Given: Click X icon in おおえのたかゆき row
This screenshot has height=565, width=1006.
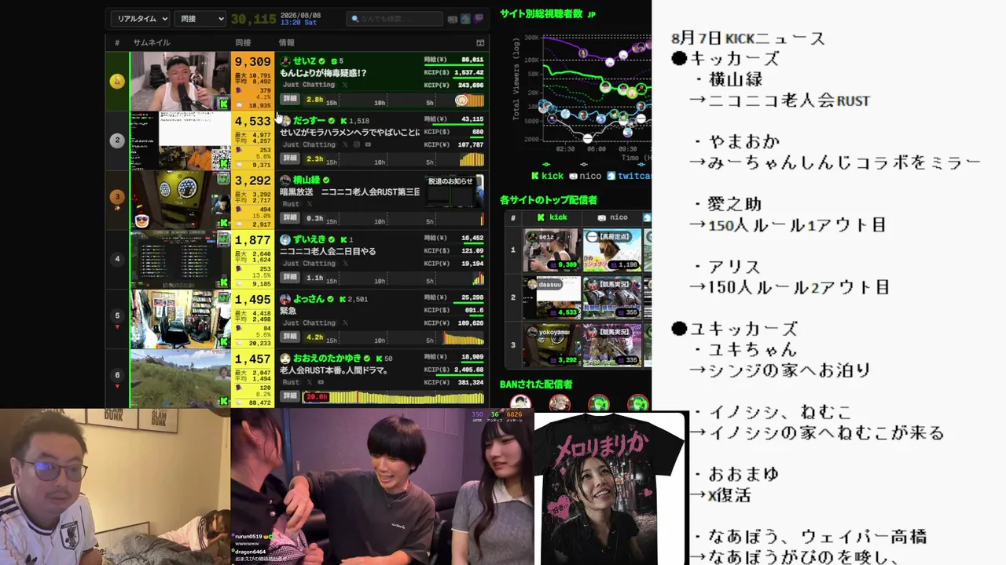Looking at the screenshot, I should [309, 382].
